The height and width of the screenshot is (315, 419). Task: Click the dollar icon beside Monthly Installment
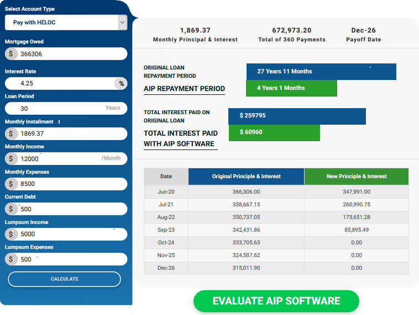(12, 134)
